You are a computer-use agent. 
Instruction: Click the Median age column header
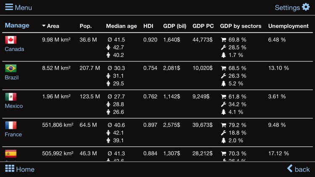click(121, 26)
